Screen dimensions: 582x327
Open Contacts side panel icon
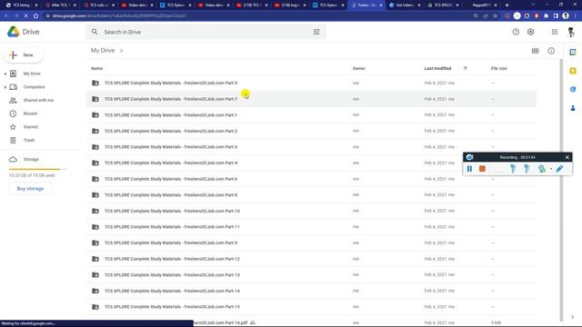tap(573, 108)
